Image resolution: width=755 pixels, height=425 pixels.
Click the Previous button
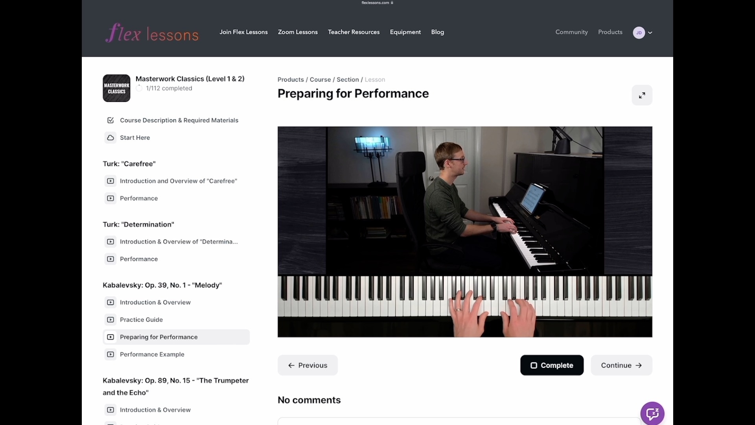(x=308, y=365)
